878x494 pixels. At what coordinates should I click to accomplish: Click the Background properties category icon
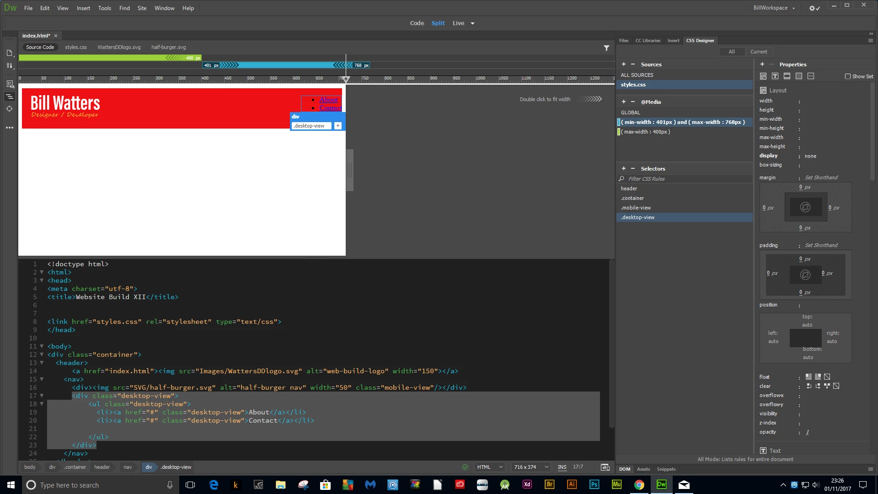(x=799, y=76)
